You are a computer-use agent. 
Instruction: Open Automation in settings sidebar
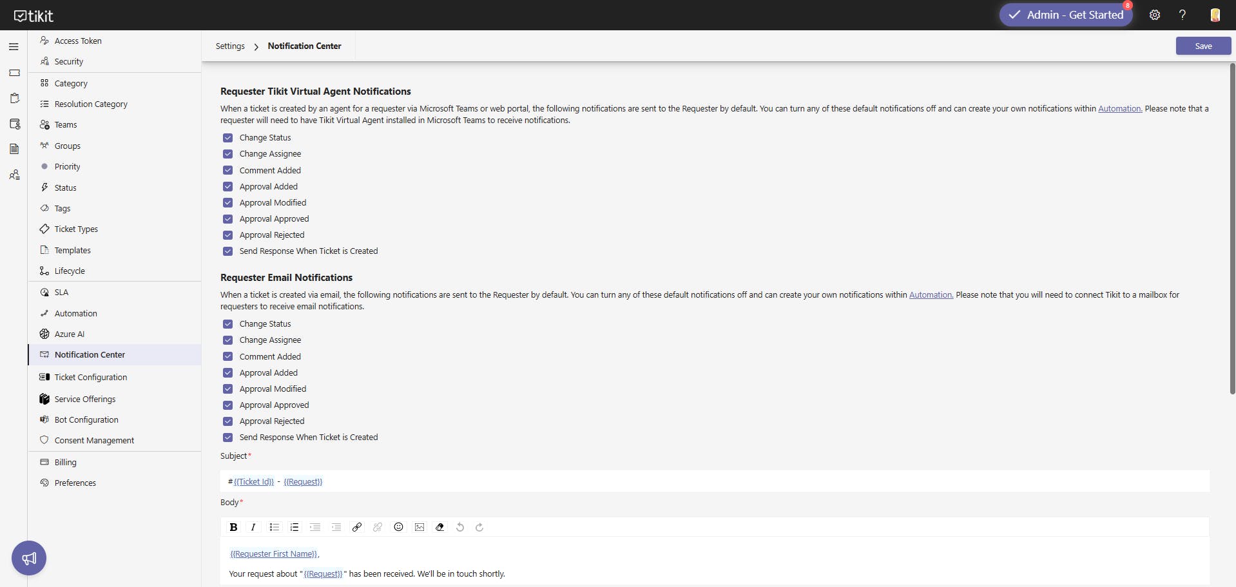tap(76, 314)
